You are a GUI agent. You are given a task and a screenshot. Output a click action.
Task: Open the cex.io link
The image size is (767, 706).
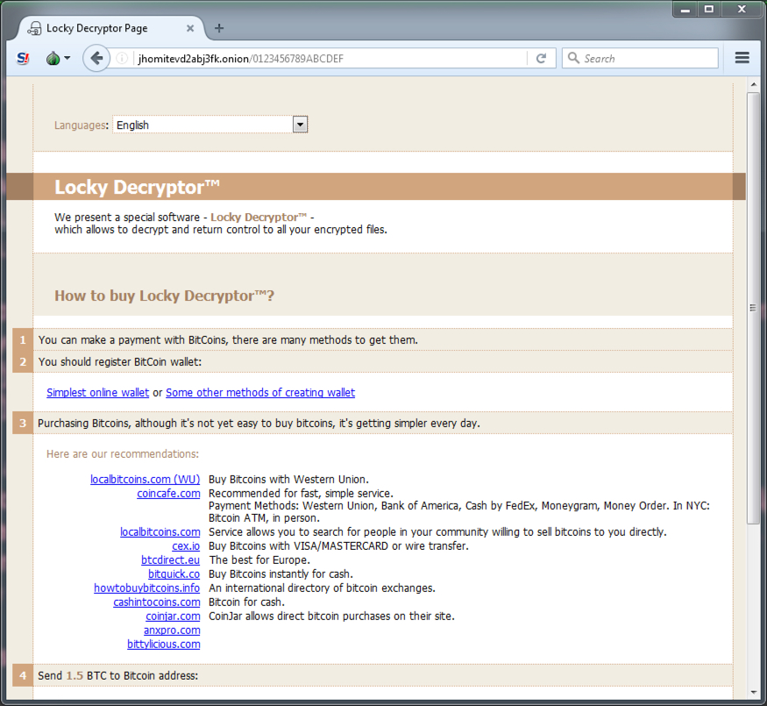tap(186, 546)
